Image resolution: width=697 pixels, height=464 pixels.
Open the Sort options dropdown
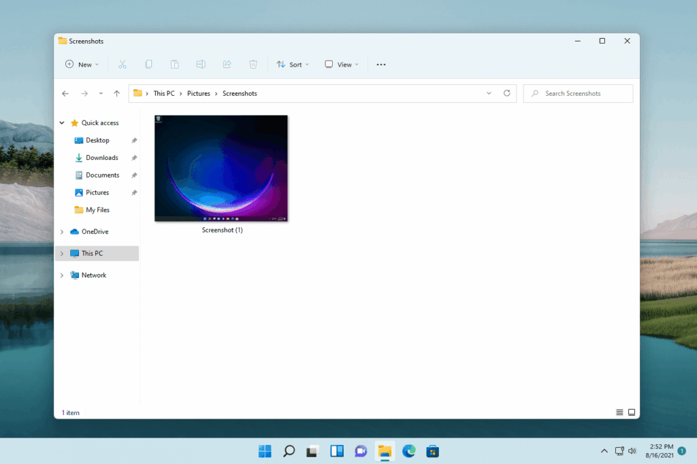[x=293, y=65]
